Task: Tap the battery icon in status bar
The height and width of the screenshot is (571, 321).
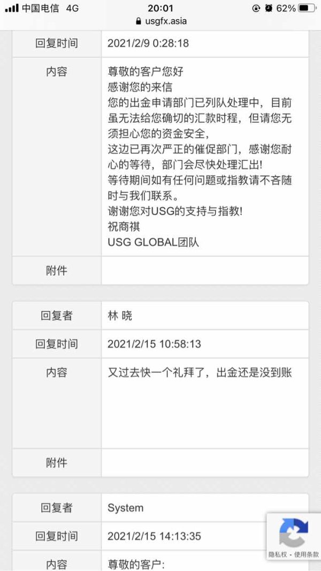Action: [307, 8]
